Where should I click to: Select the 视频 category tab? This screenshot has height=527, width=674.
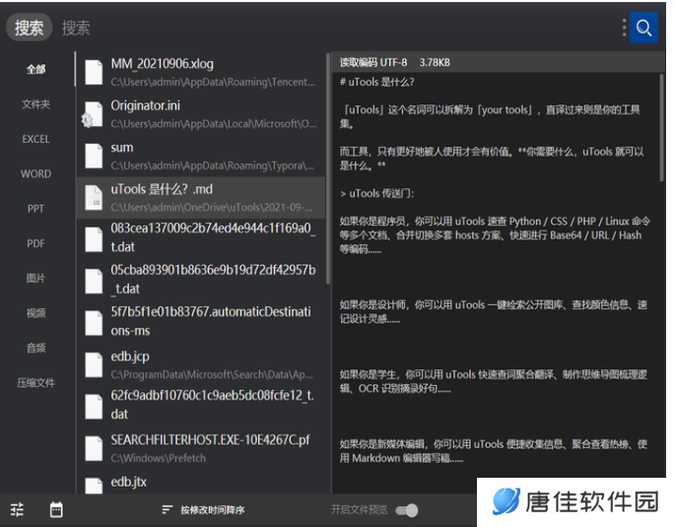(x=36, y=313)
